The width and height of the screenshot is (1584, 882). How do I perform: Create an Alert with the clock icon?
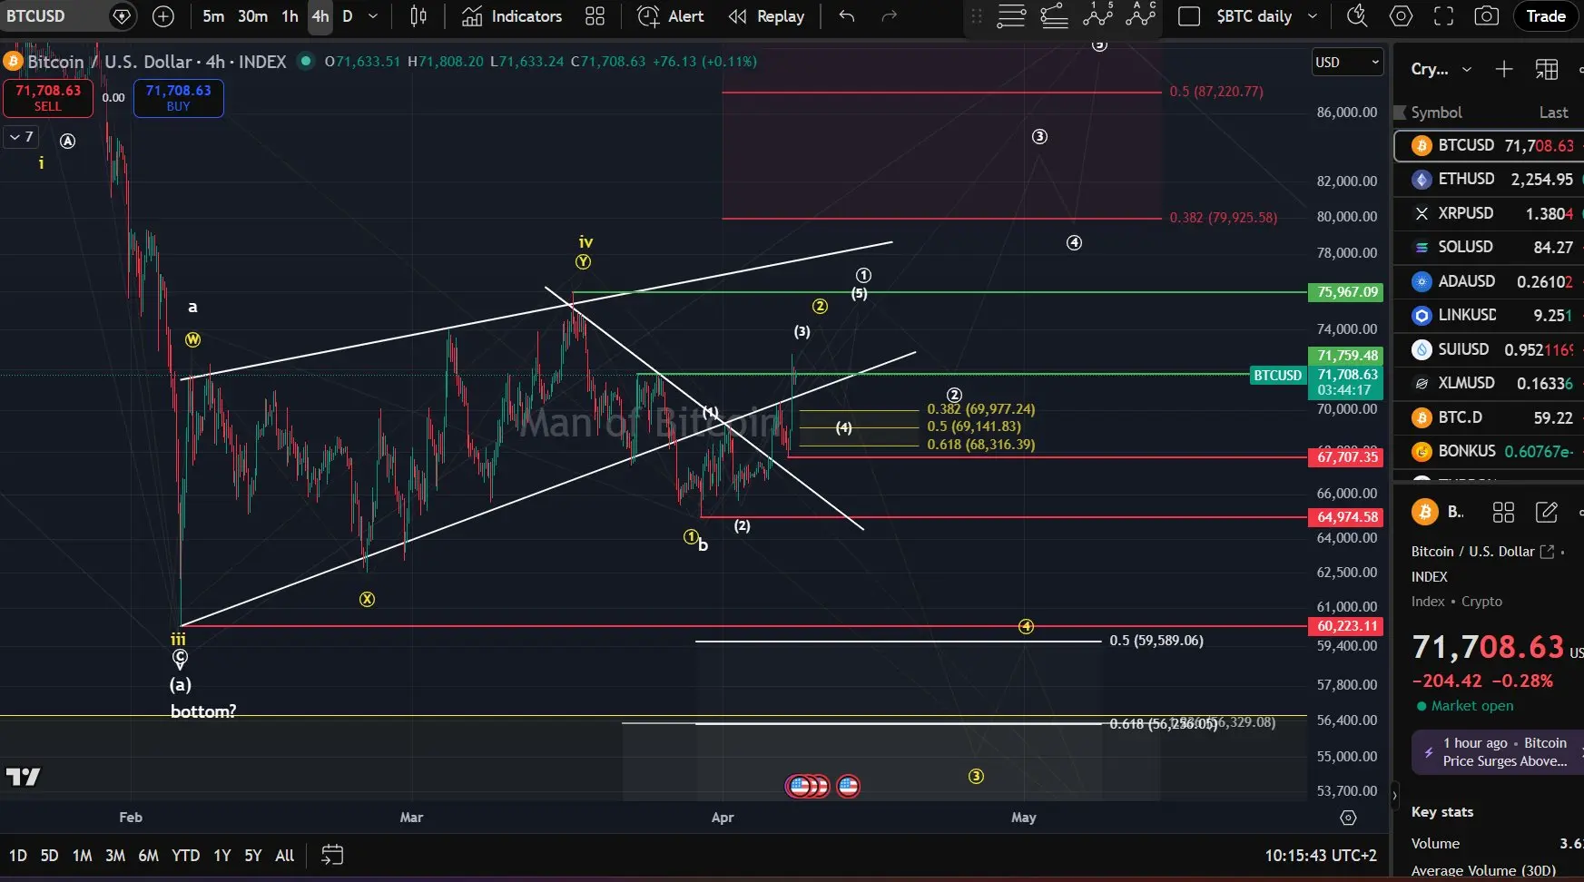pyautogui.click(x=671, y=16)
